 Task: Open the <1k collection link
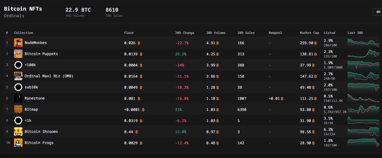[28, 120]
